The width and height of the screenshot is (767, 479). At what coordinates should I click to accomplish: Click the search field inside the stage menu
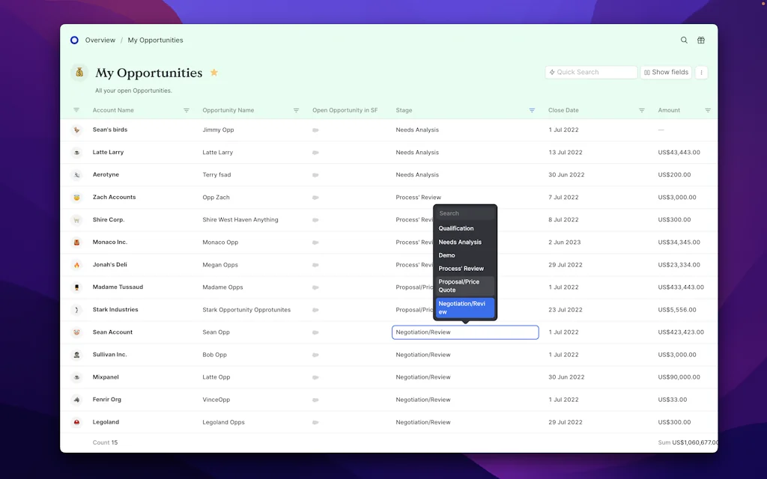464,213
